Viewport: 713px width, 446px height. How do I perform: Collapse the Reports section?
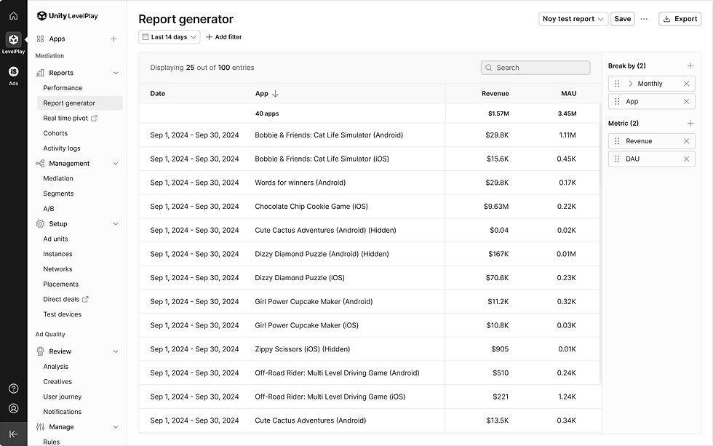(x=116, y=73)
